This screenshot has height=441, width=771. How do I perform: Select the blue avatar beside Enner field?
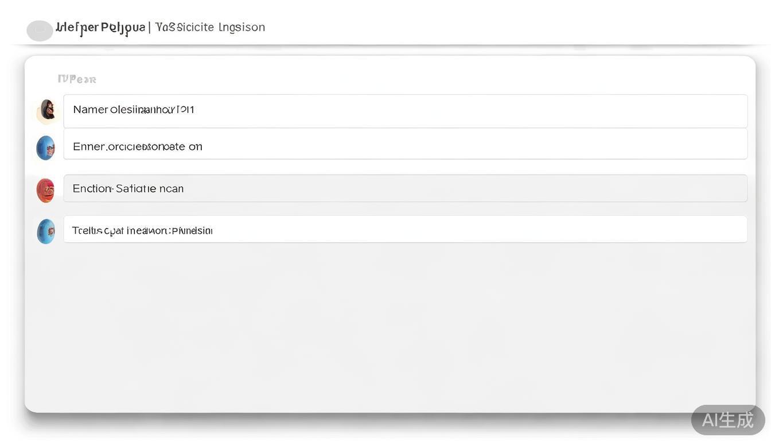click(46, 148)
